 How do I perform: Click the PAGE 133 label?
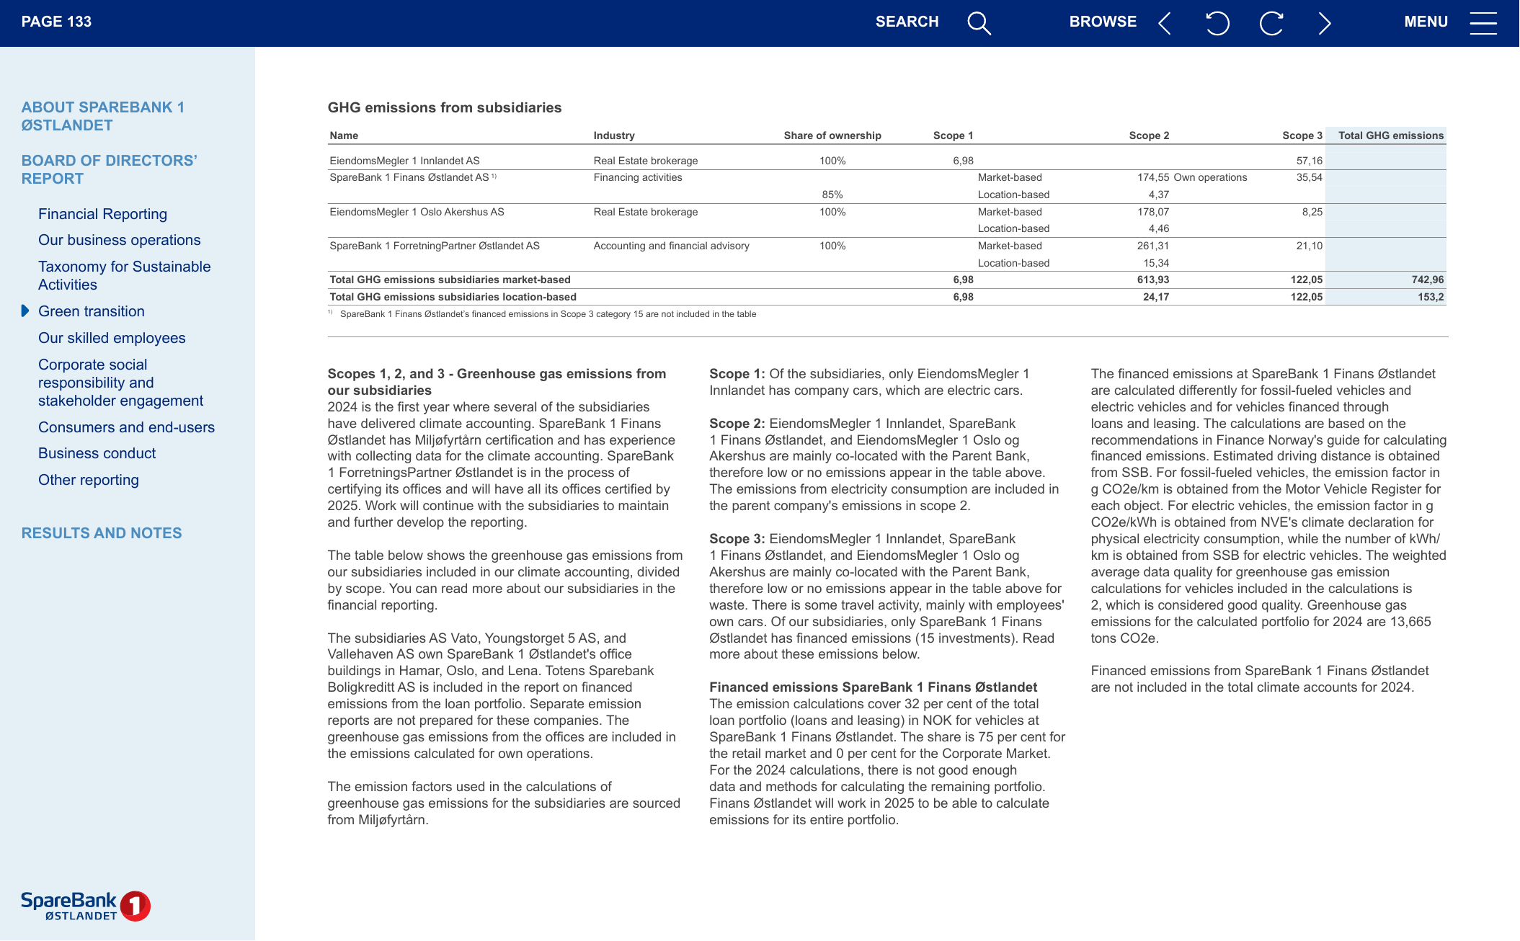click(56, 22)
